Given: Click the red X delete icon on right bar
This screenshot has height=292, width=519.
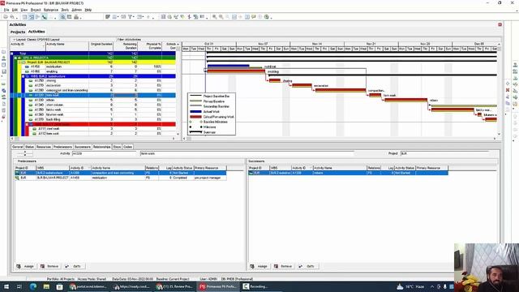Looking at the screenshot, I should (508, 90).
